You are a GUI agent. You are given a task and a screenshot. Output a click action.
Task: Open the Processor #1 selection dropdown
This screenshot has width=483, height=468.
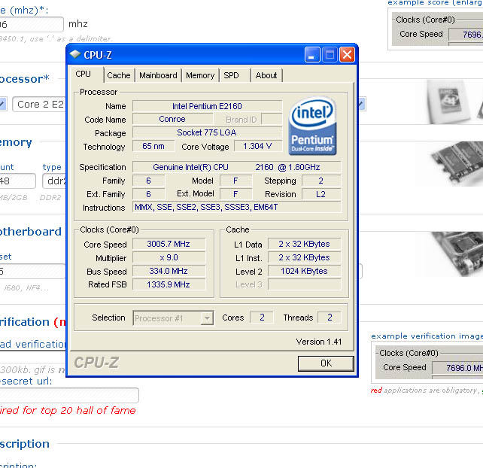click(173, 318)
